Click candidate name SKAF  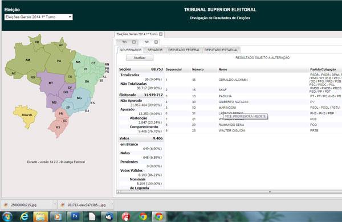(x=222, y=90)
